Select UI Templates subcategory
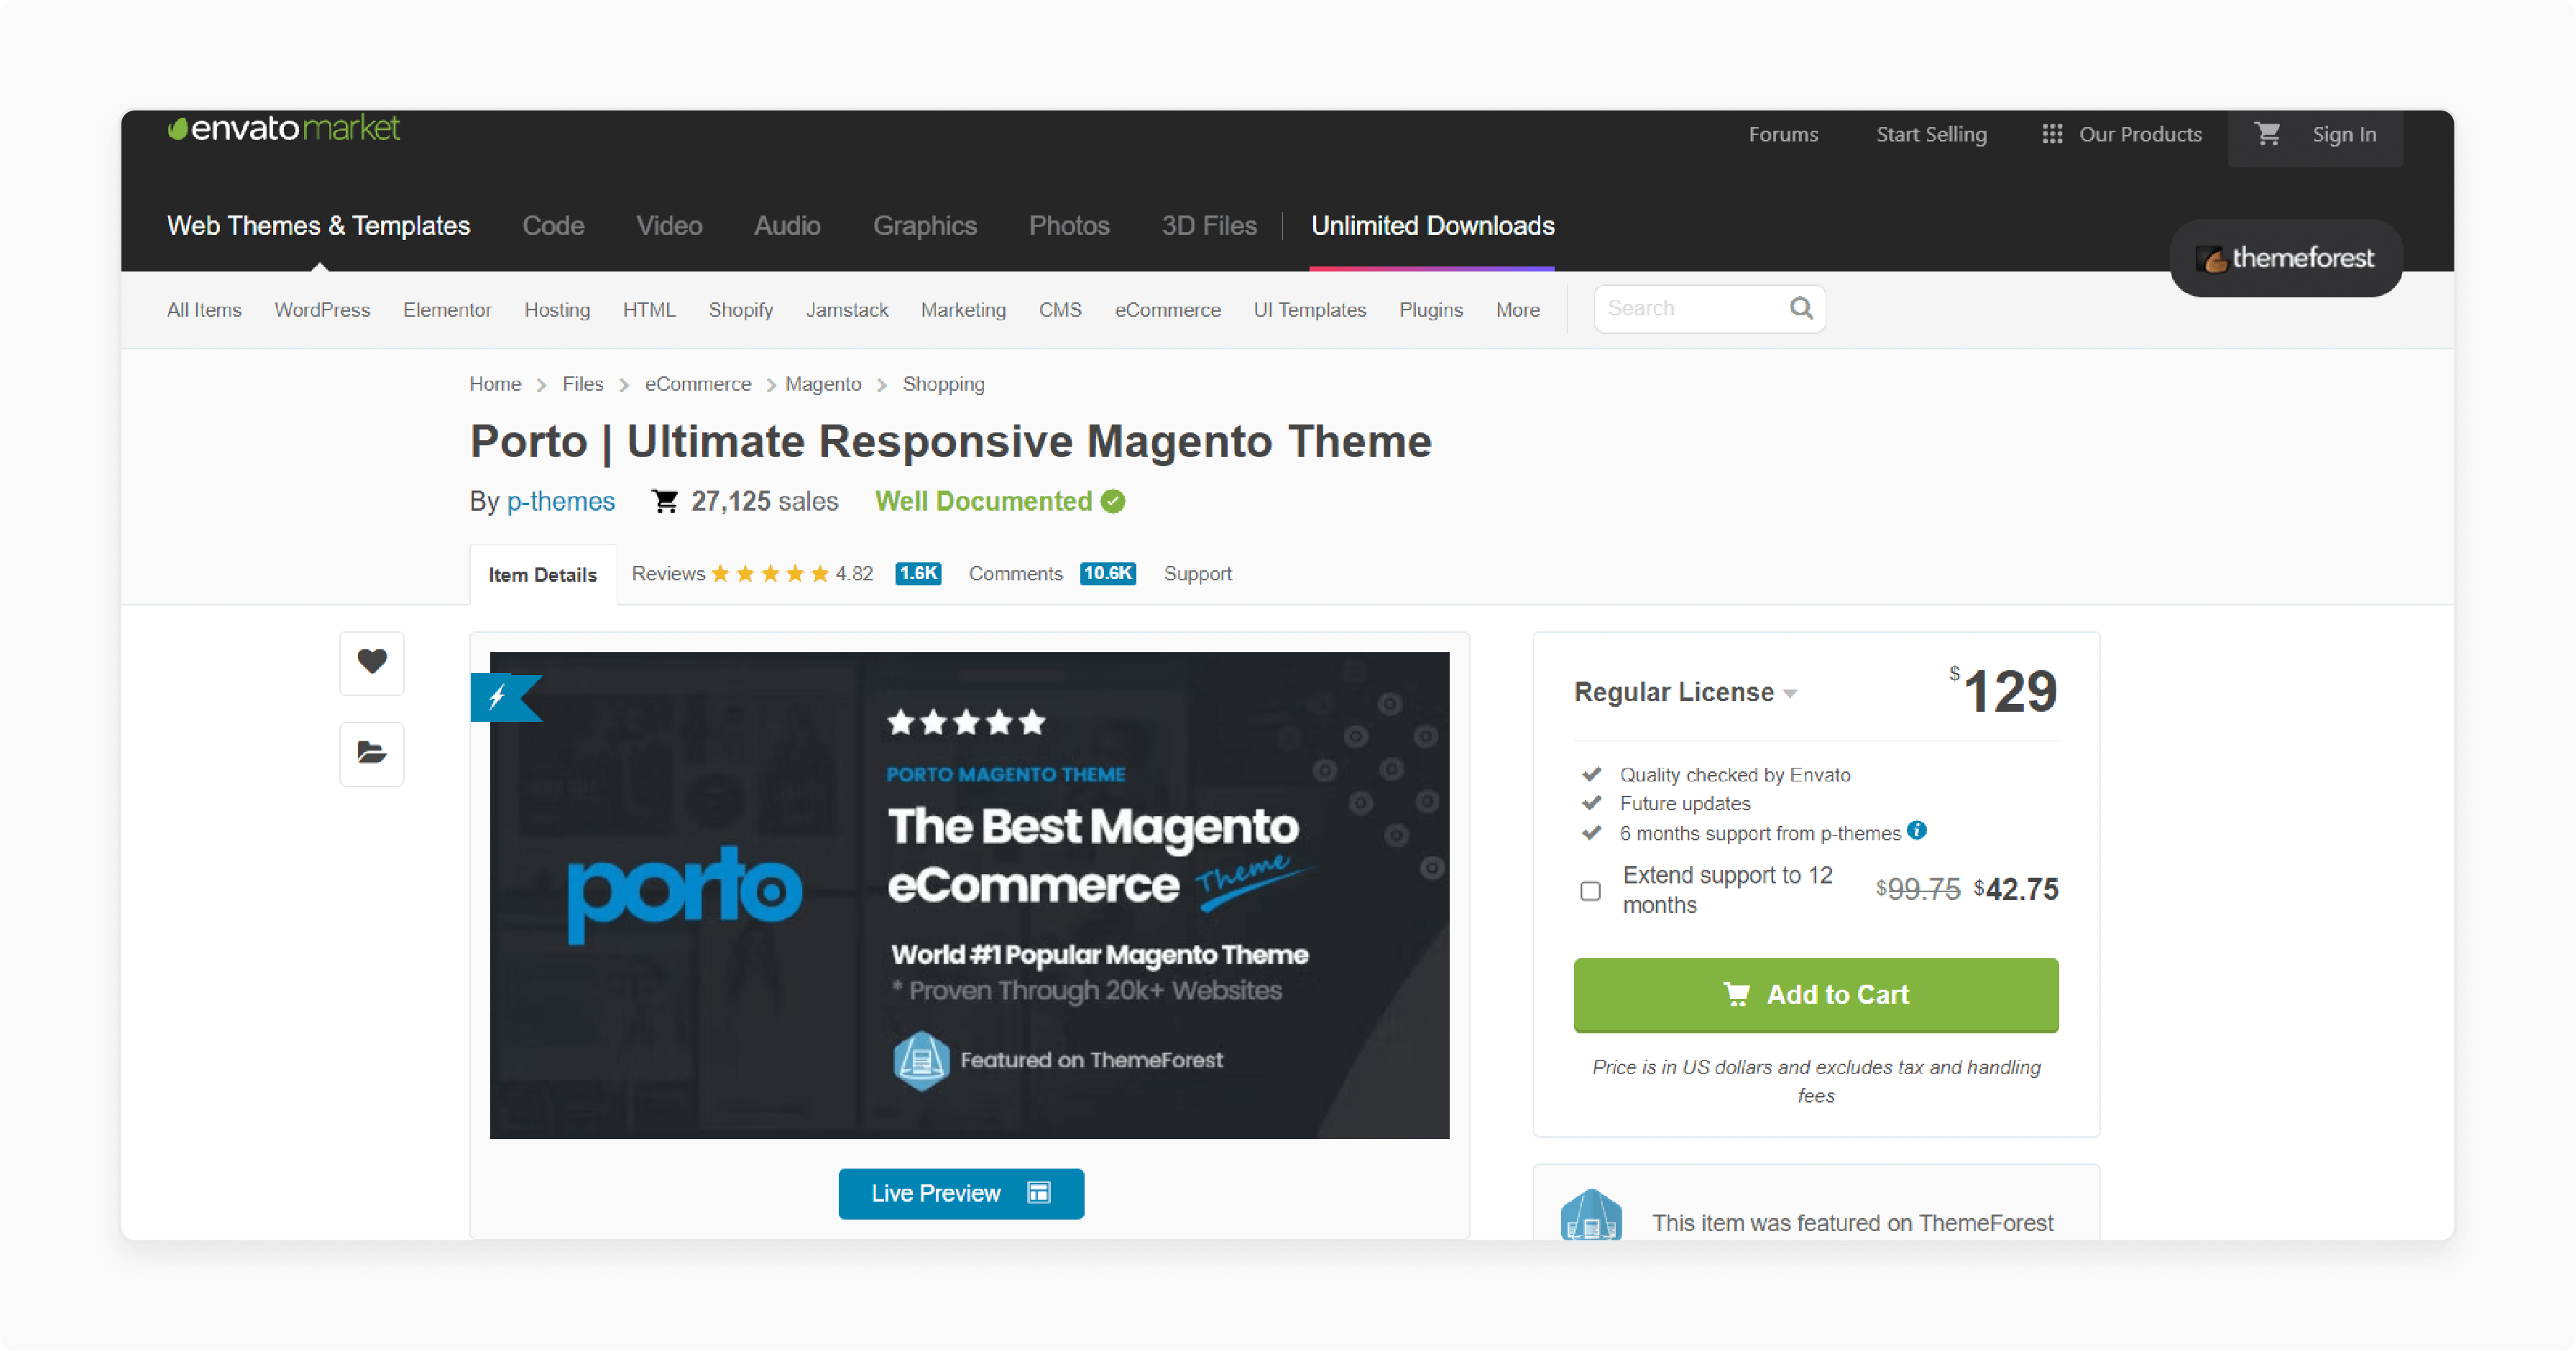This screenshot has width=2576, height=1351. [1309, 310]
